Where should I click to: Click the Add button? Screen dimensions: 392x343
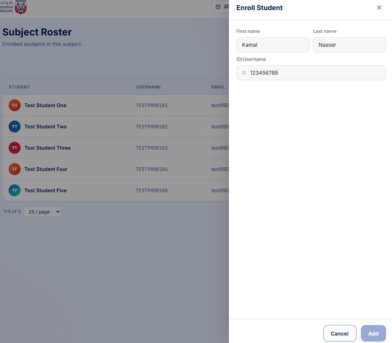click(x=373, y=333)
